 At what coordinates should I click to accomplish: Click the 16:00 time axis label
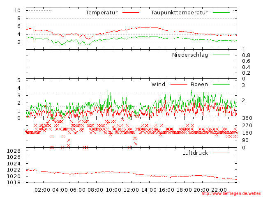166,190
